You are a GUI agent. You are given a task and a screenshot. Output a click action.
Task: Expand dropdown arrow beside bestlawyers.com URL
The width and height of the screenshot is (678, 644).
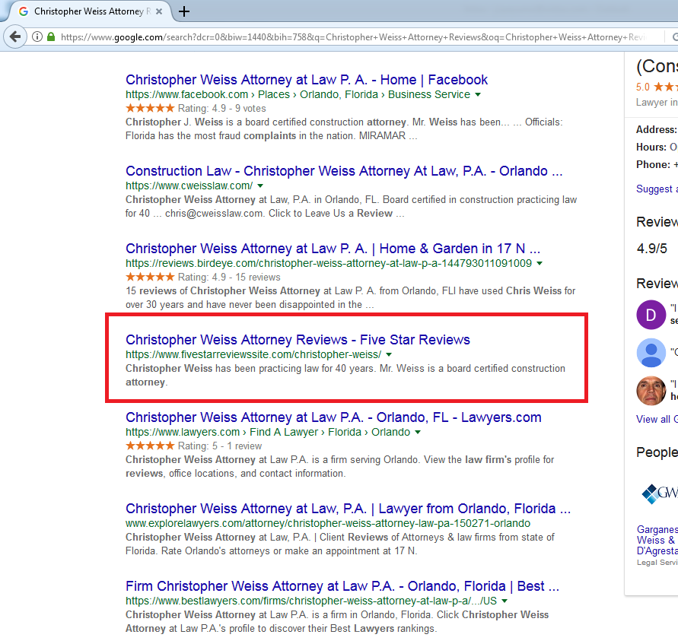click(x=505, y=601)
